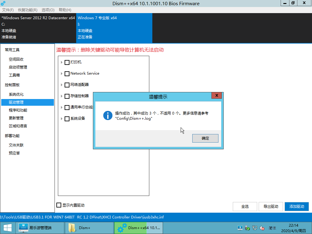Click the 导出驱动 button
The height and width of the screenshot is (234, 312).
271,207
